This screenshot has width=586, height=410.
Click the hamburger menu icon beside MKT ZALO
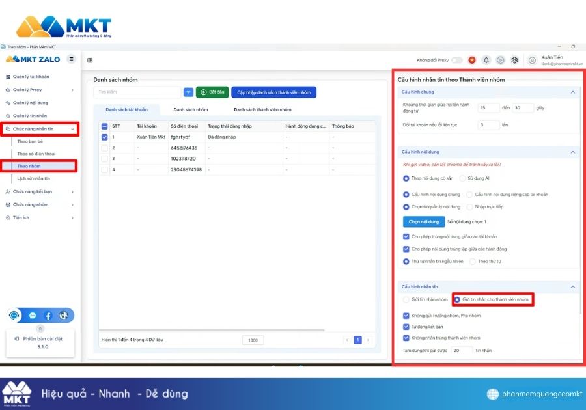pos(71,59)
